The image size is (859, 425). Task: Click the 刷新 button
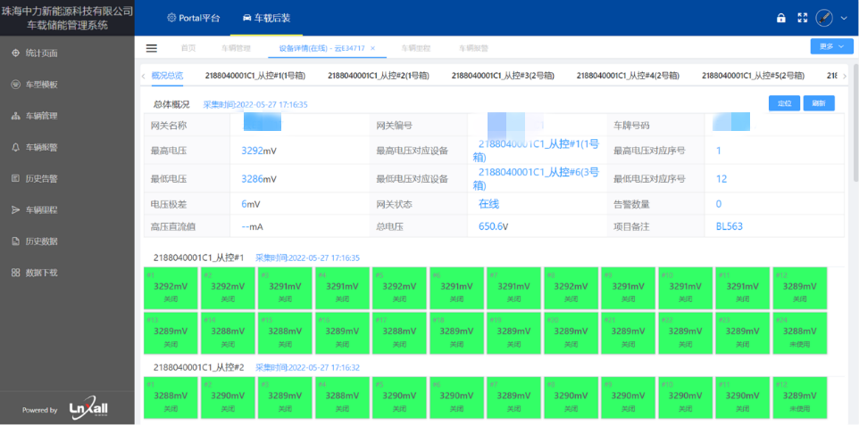(819, 103)
